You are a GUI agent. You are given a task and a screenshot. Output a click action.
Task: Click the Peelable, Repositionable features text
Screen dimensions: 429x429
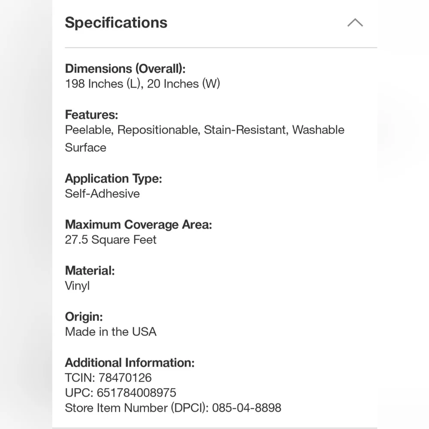coord(133,130)
